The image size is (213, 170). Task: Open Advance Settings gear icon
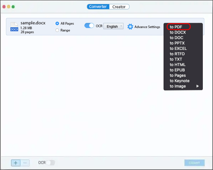[130, 27]
